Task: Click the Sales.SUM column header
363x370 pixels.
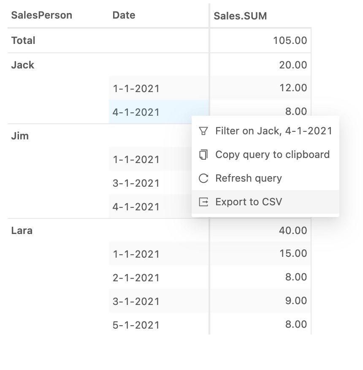Action: pyautogui.click(x=240, y=16)
